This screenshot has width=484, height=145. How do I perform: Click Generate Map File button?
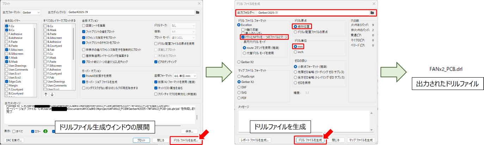coord(360,140)
